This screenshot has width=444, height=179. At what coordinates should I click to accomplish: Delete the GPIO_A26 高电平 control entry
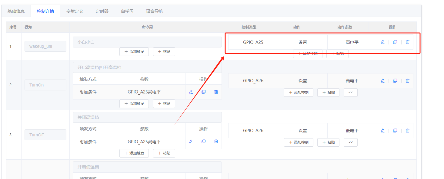click(408, 81)
